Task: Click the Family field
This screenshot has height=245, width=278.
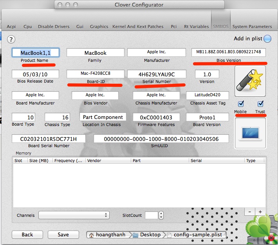Action: (x=96, y=52)
